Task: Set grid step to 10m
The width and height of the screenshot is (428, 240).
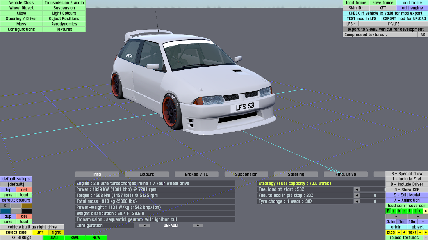Action: (412, 222)
